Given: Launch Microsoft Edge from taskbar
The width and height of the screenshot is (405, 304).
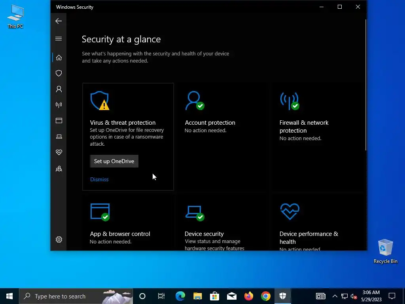Looking at the screenshot, I should (x=180, y=296).
